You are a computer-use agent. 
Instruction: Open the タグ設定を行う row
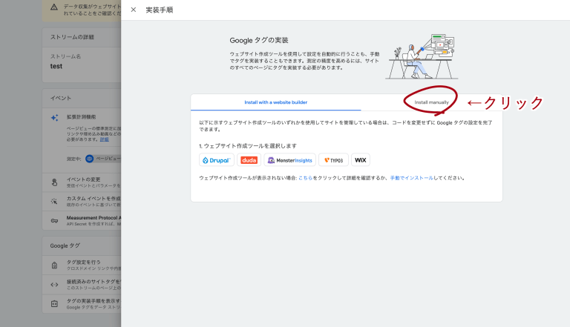pyautogui.click(x=82, y=265)
